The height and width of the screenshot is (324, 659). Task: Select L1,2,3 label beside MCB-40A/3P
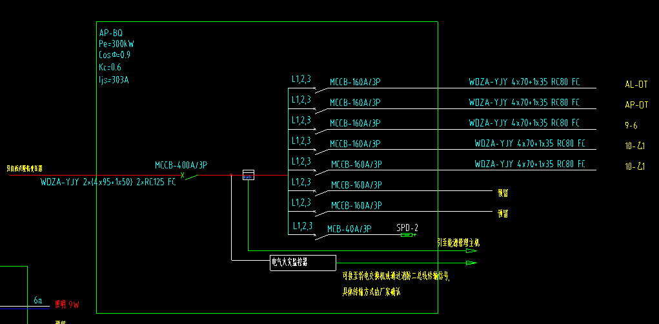303,226
